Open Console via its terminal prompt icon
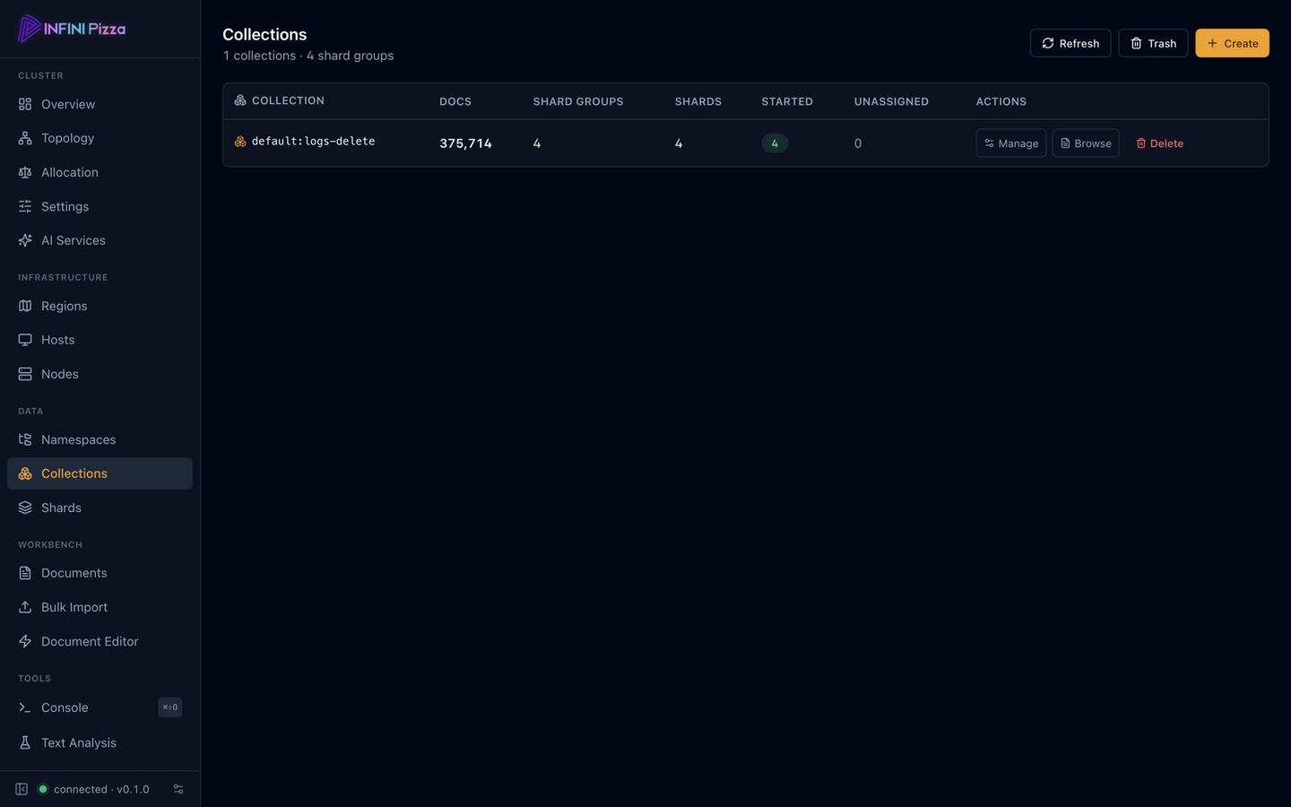The height and width of the screenshot is (807, 1291). point(25,707)
